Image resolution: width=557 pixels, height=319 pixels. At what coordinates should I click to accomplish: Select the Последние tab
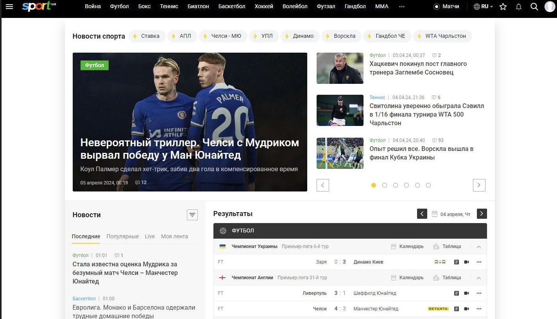86,236
